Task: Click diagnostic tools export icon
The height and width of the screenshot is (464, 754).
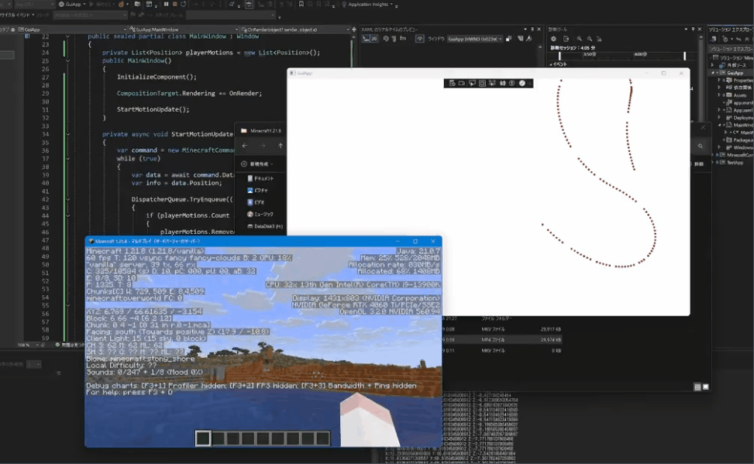Action: [x=566, y=39]
